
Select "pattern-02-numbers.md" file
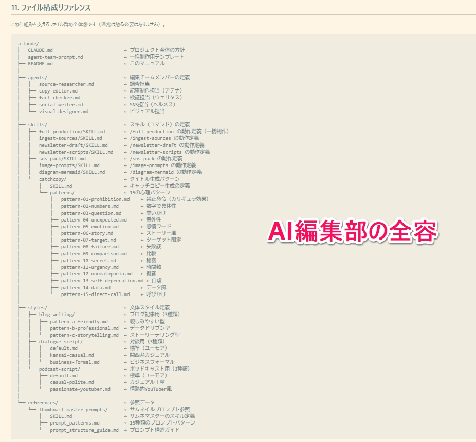click(89, 206)
